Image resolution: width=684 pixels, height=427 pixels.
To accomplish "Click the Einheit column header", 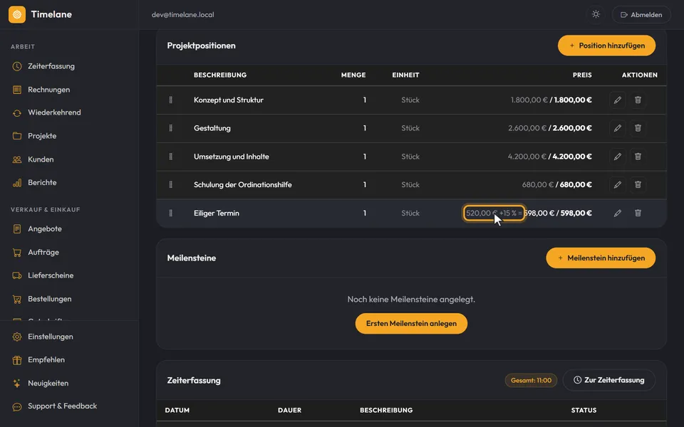I will [405, 75].
